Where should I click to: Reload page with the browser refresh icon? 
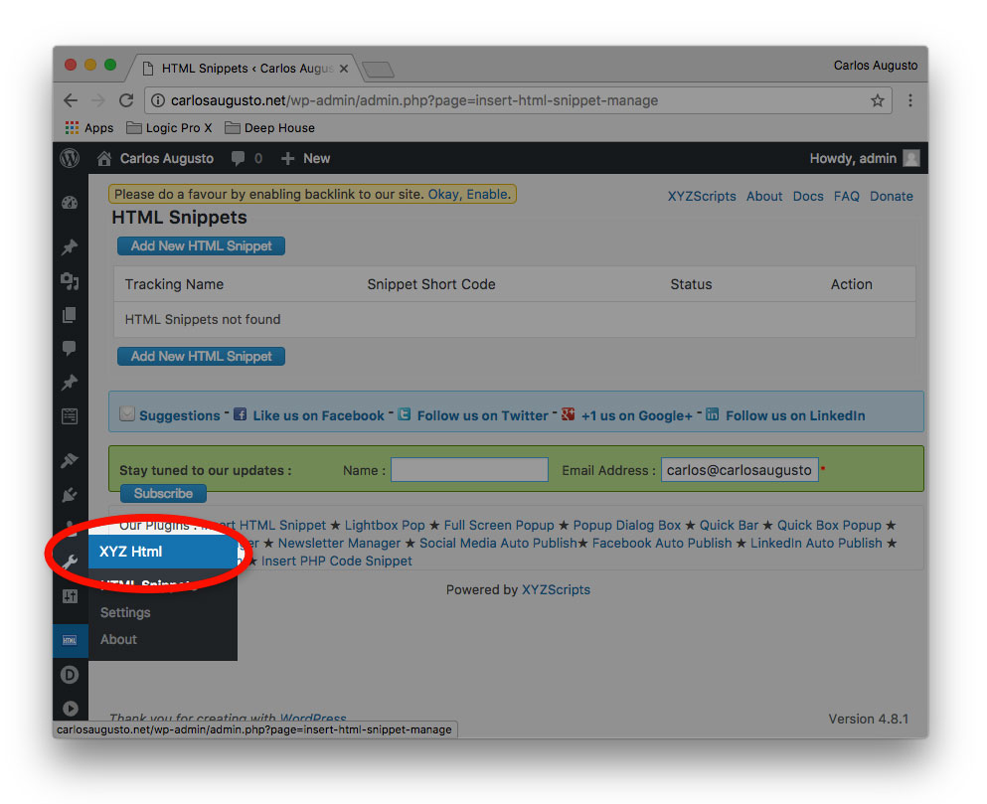tap(125, 100)
